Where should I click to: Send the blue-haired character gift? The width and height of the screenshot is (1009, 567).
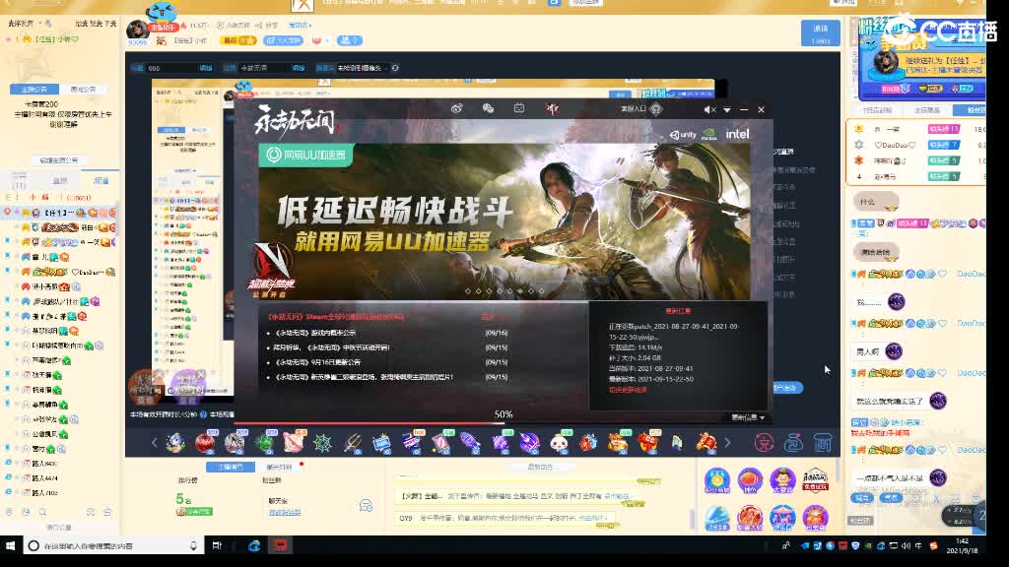click(175, 442)
